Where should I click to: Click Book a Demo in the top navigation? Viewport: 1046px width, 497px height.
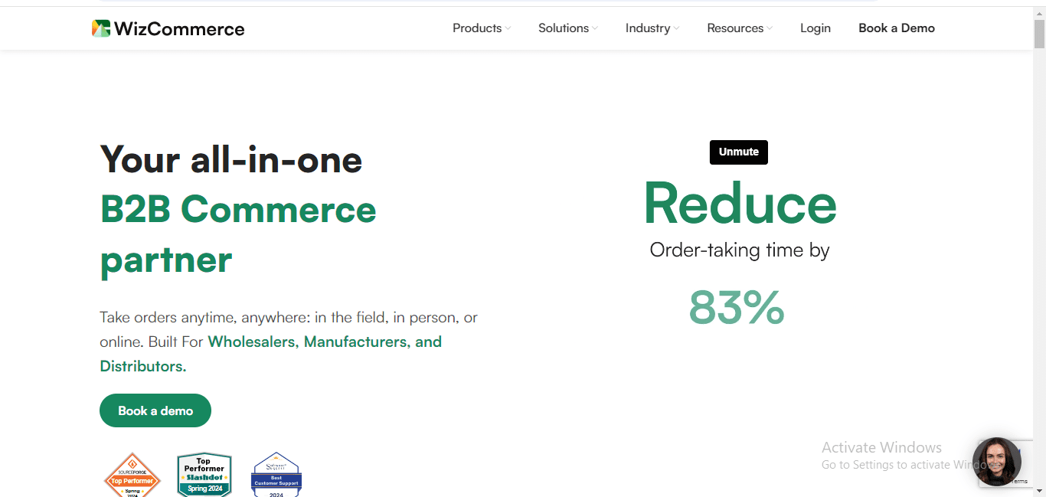coord(897,28)
